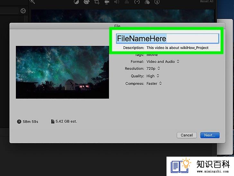Open the color balance tool
This screenshot has width=234, height=176.
pos(76,2)
